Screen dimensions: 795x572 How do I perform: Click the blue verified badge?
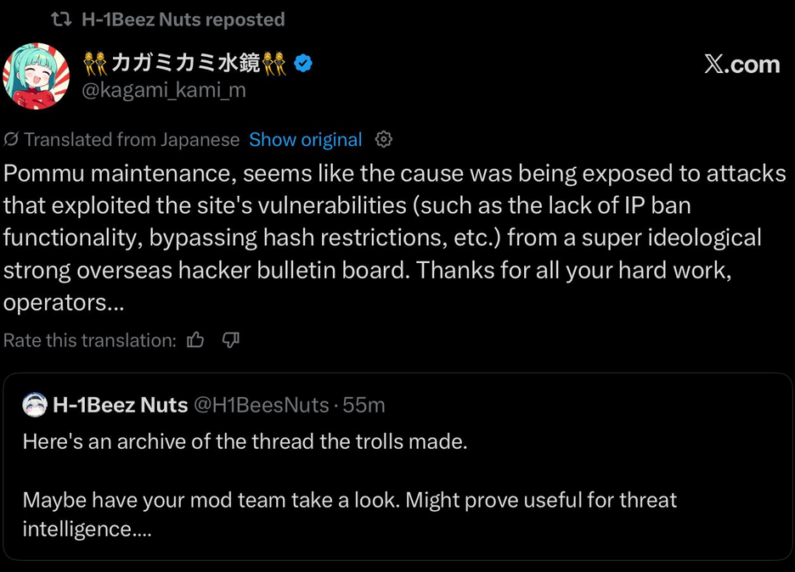click(x=303, y=62)
